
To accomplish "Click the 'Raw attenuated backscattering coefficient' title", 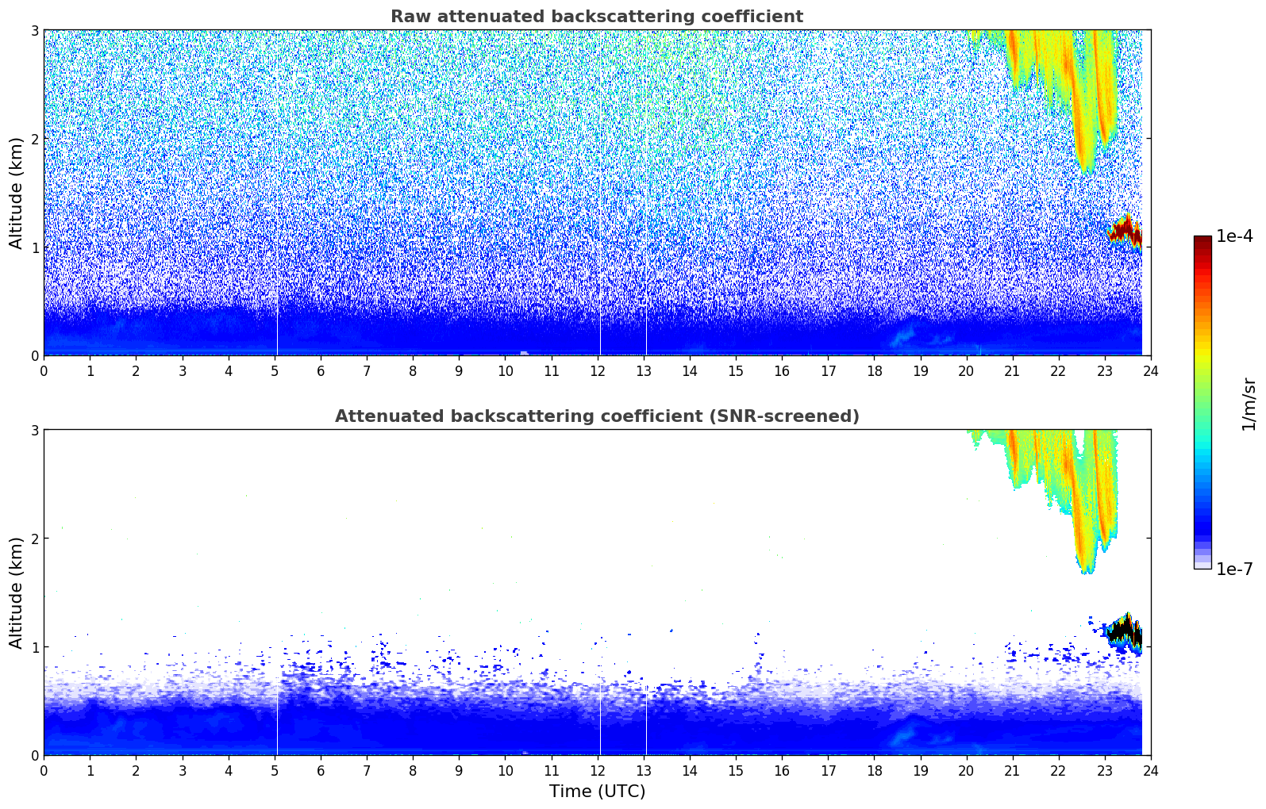I will [597, 17].
